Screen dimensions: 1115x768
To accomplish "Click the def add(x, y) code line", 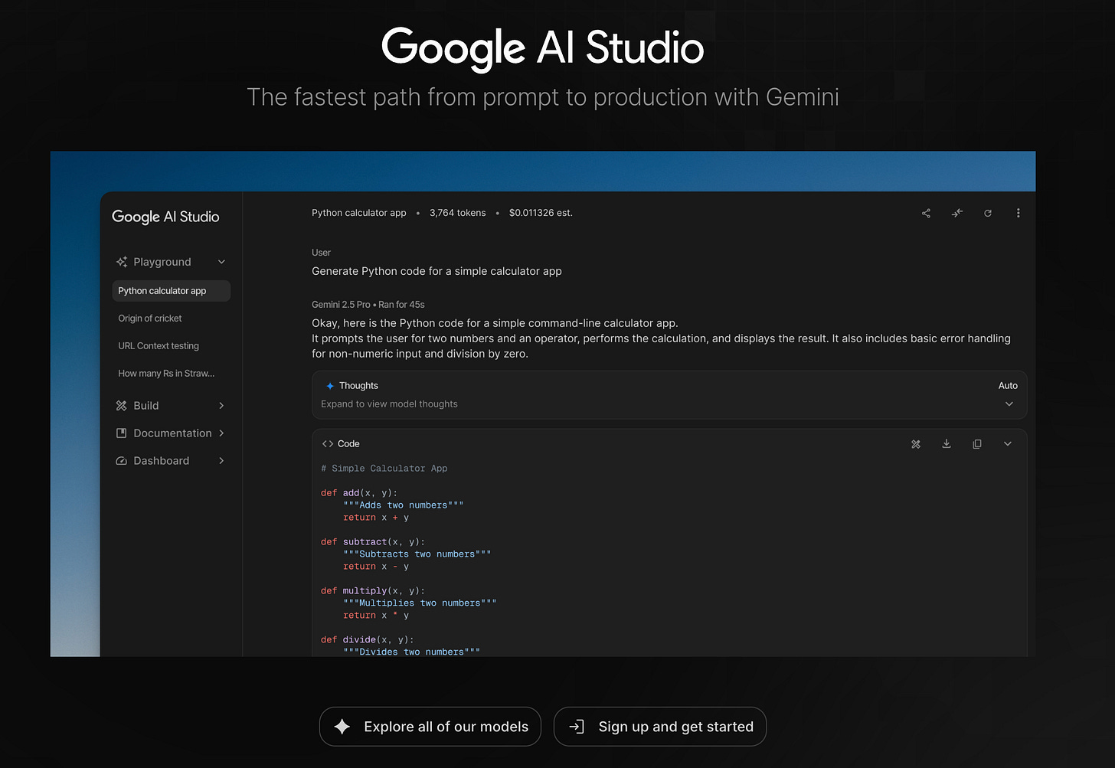I will (x=359, y=493).
